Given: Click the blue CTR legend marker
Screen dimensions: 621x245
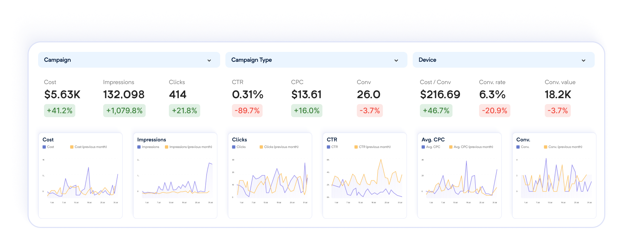Looking at the screenshot, I should click(x=329, y=147).
